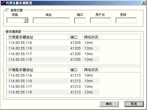This screenshot has width=147, height=110.
Task: Click the red arrow app icon in title bar
Action: tap(3, 3)
